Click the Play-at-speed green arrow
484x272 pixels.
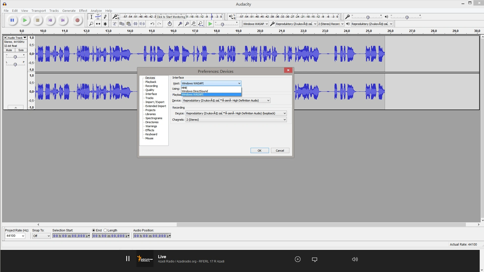tap(210, 24)
